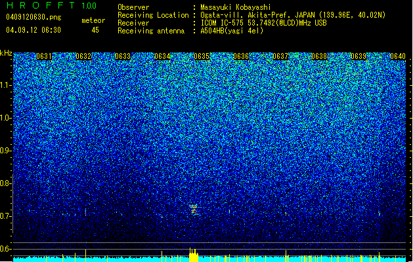Click the 'meteor' label
Viewport: 413px width, 262px height.
93,20
